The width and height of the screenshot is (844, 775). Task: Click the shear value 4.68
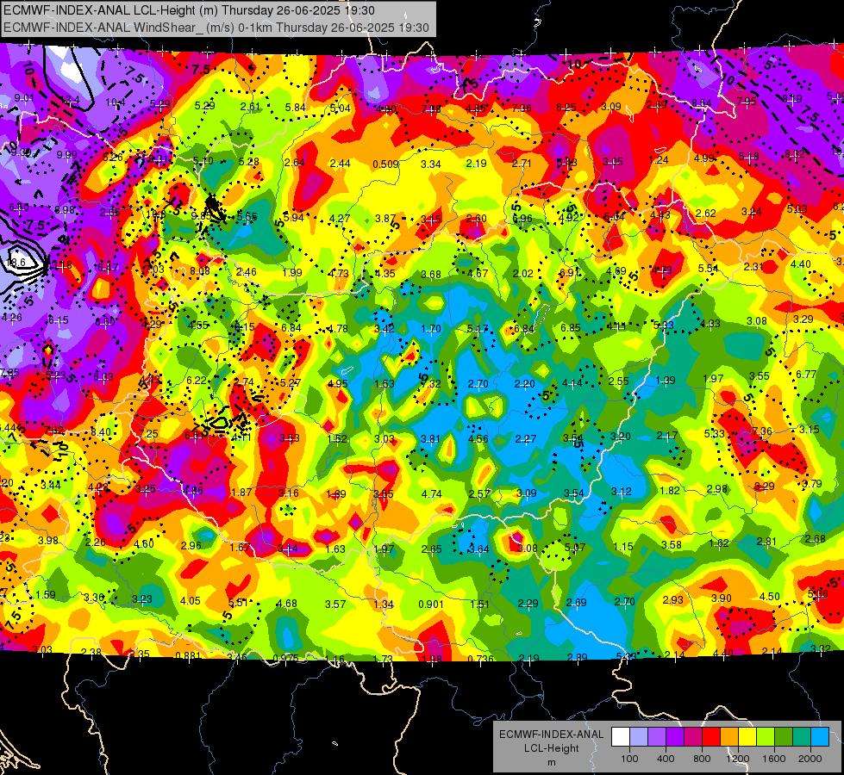pos(286,604)
